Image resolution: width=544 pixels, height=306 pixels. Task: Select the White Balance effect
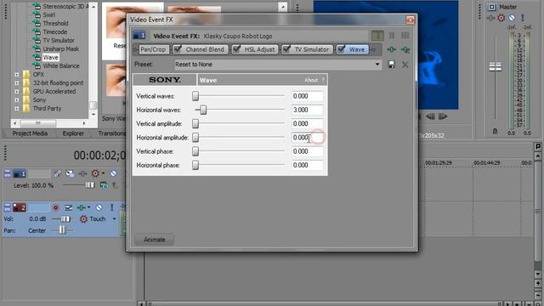point(61,66)
